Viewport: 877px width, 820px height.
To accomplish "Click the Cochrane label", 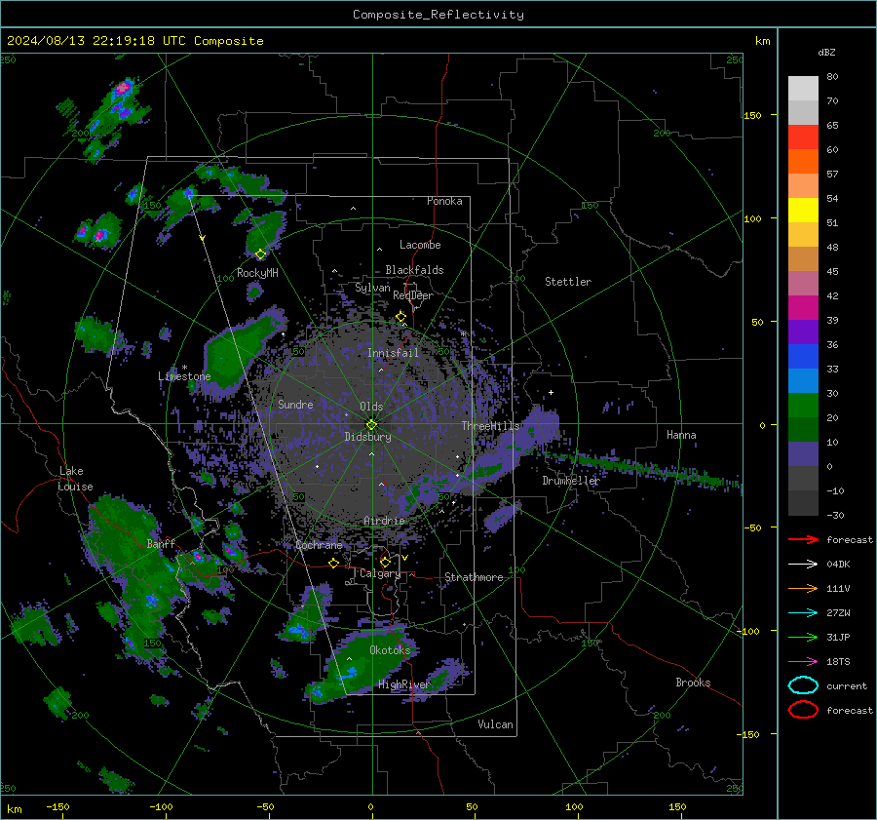I will [319, 545].
